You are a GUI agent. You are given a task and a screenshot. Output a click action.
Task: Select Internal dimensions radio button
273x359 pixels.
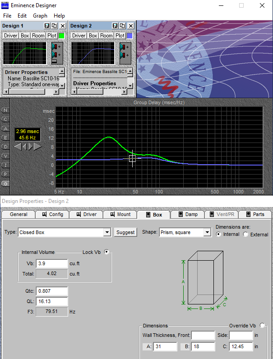pos(219,234)
